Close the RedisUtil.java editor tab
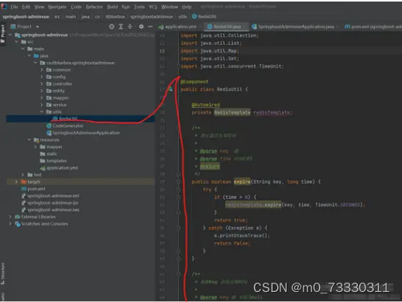Screen dimensions: 402x302 point(244,26)
